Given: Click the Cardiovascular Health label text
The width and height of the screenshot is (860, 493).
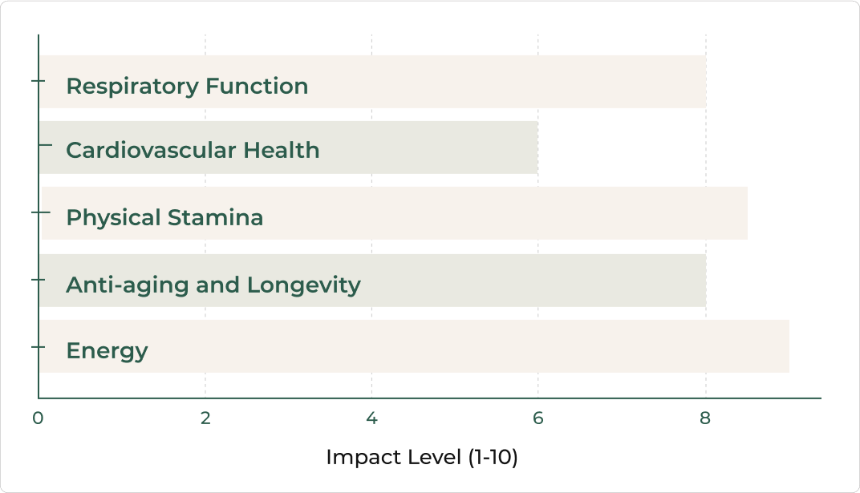Looking at the screenshot, I should pyautogui.click(x=193, y=150).
